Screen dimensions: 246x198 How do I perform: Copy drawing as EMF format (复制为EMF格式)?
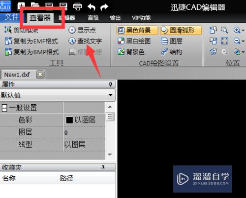click(31, 41)
